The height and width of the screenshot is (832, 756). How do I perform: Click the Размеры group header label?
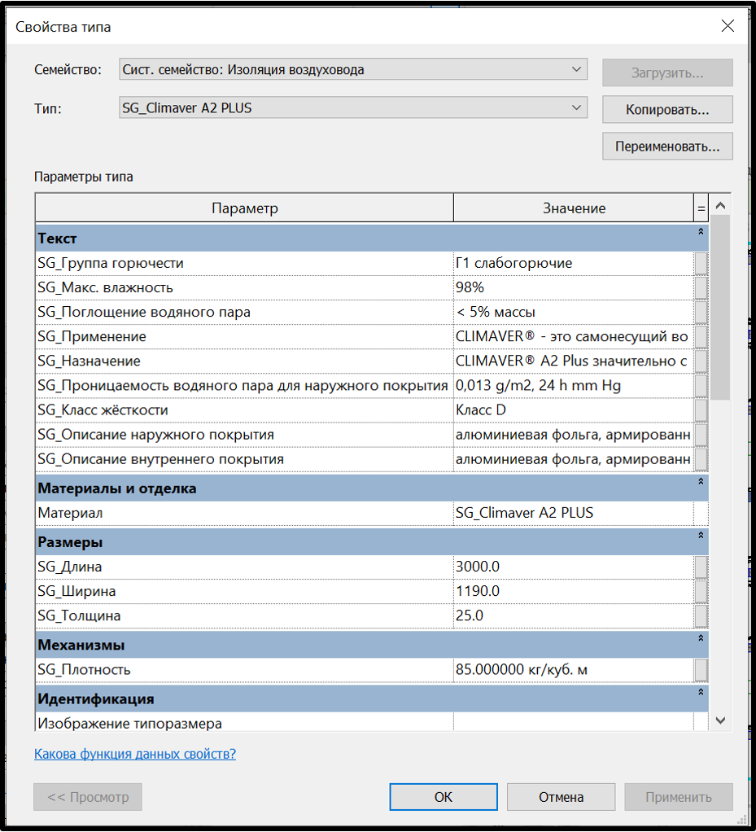[x=70, y=542]
